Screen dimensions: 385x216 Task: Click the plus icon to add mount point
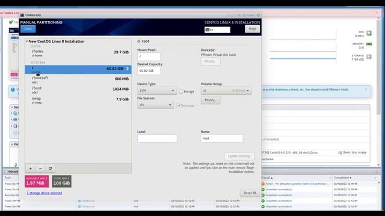(x=31, y=169)
